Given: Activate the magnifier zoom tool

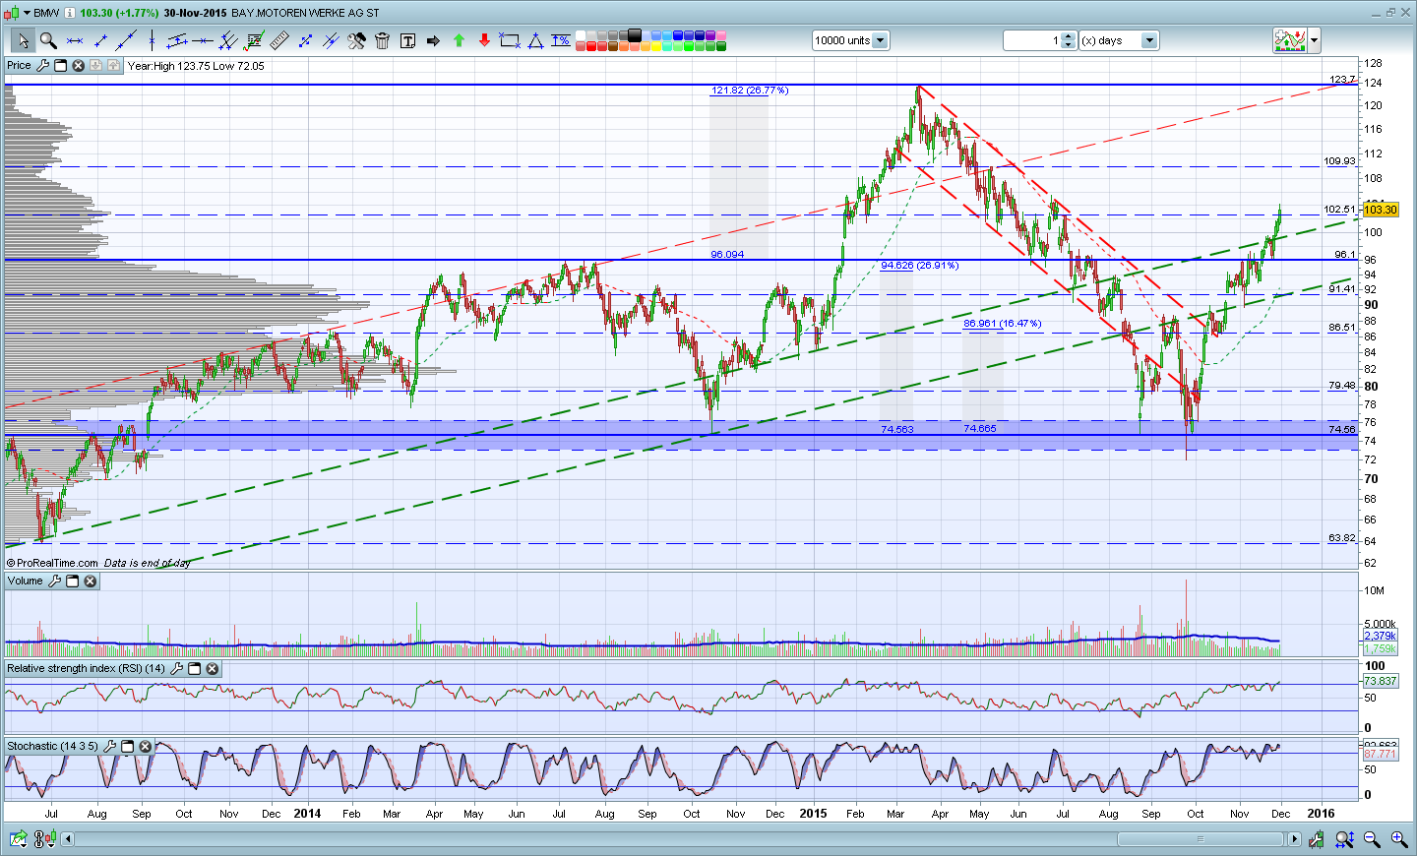Looking at the screenshot, I should (48, 40).
